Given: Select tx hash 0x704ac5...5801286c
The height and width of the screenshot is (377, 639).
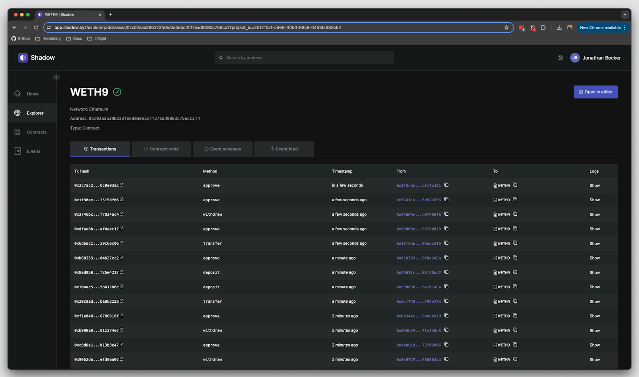Looking at the screenshot, I should pos(96,287).
